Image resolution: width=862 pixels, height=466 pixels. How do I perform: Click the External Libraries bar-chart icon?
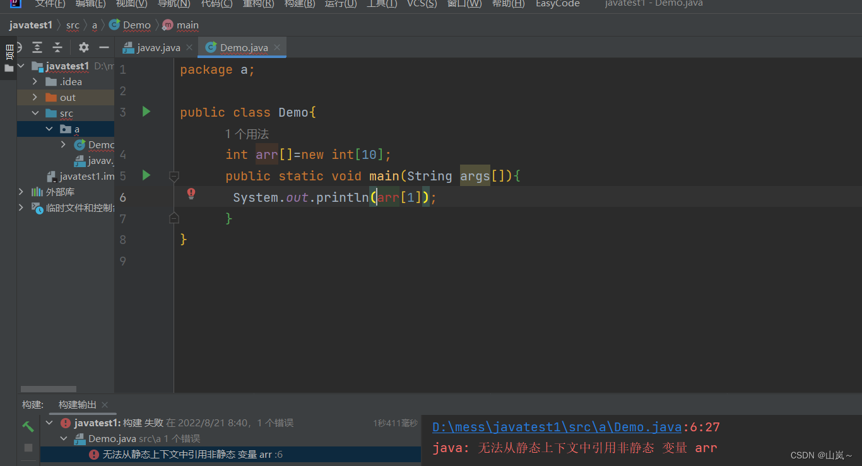tap(37, 192)
